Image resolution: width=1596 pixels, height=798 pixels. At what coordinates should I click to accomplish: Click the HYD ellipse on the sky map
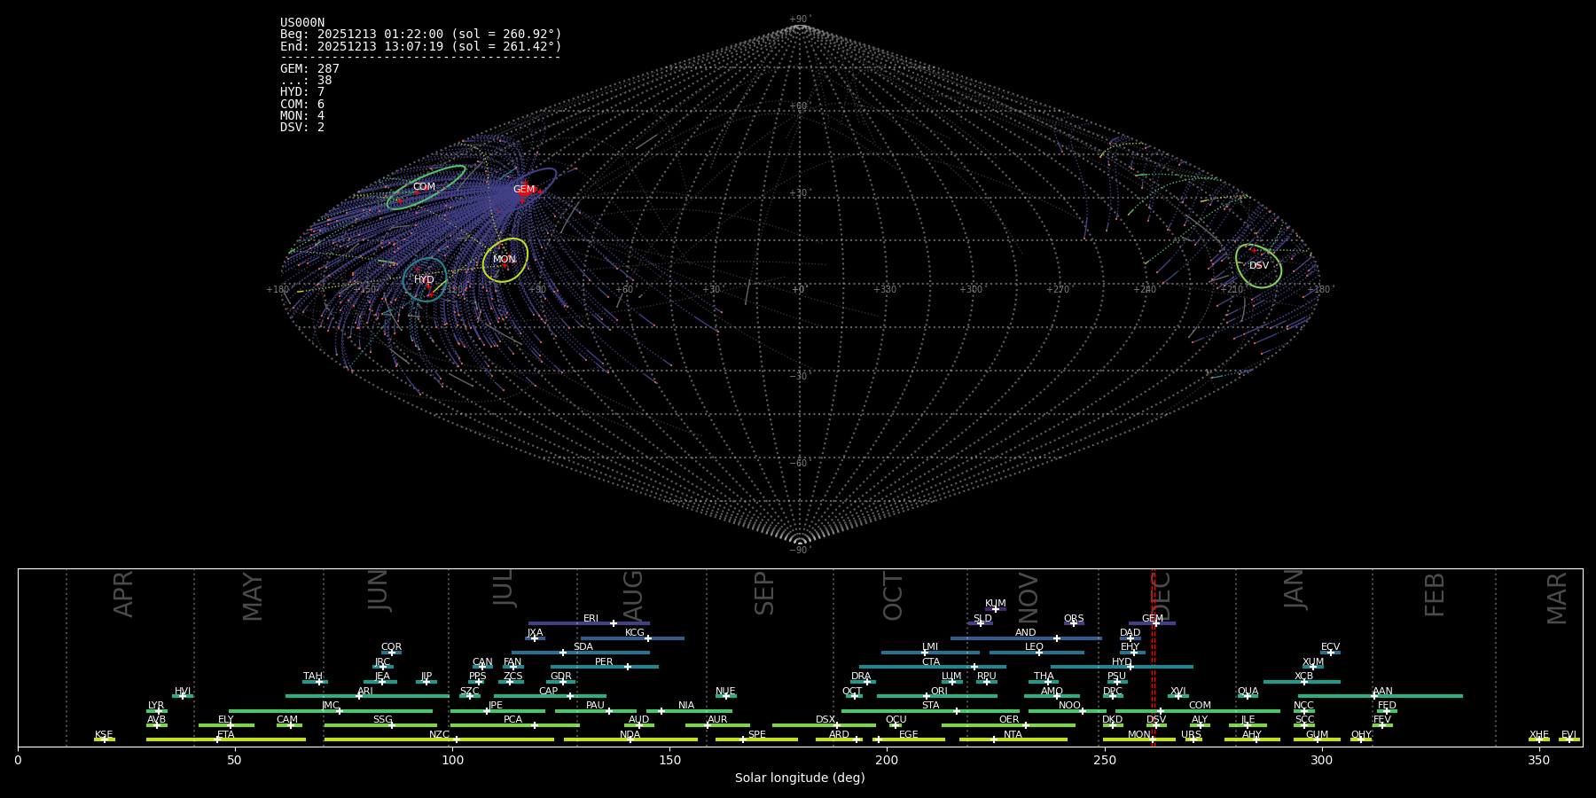(x=425, y=279)
